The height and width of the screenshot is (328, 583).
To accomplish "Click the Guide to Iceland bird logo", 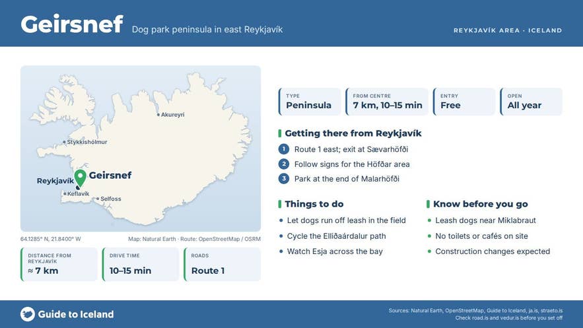I will click(28, 314).
